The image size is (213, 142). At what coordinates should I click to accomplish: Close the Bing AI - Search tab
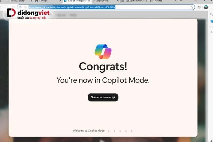coord(31,1)
